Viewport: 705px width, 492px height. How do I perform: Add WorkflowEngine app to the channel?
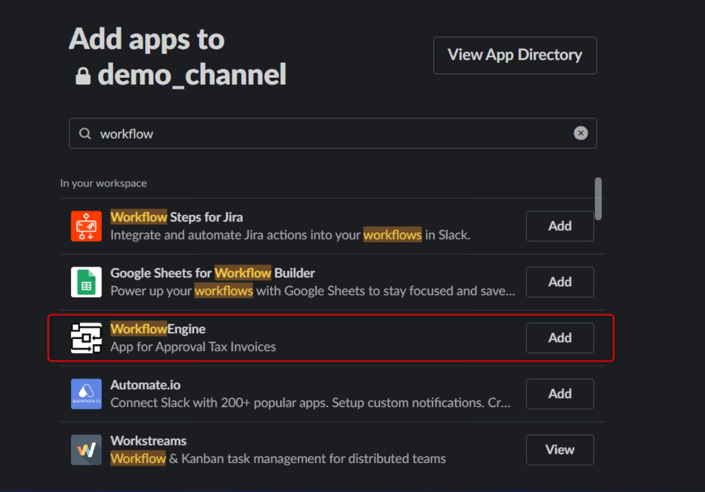(x=559, y=338)
